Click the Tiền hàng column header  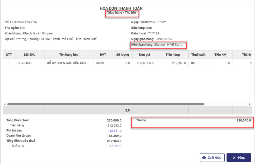point(173,55)
